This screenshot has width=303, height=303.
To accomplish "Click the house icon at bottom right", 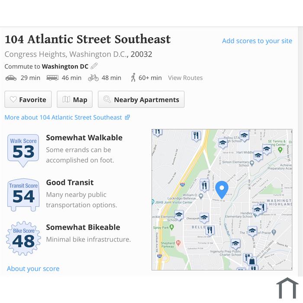I will click(x=287, y=288).
